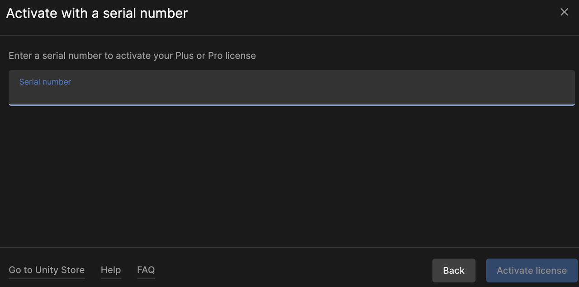
Task: Visit Unity Store from the footer
Action: pyautogui.click(x=47, y=270)
